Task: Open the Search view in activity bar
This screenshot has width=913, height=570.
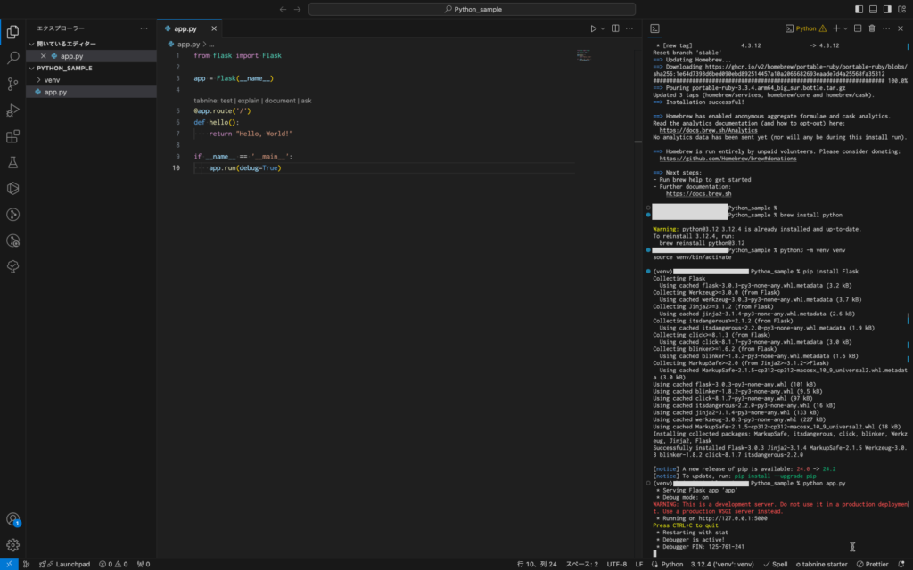Action: point(13,58)
